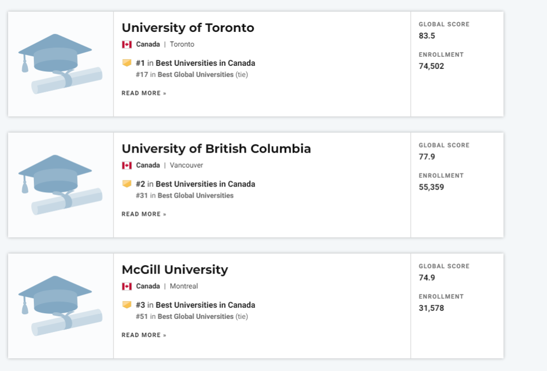Viewport: 547px width, 371px height.
Task: Click the Canada flag beside Toronto
Action: pyautogui.click(x=127, y=45)
